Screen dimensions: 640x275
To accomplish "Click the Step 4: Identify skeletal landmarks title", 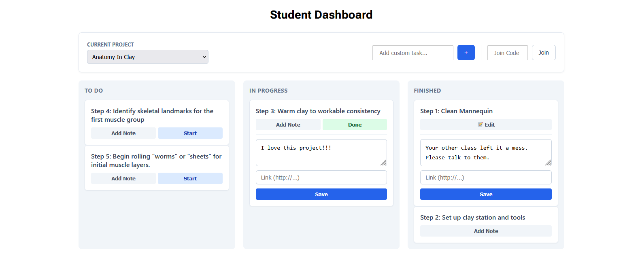I will point(152,115).
